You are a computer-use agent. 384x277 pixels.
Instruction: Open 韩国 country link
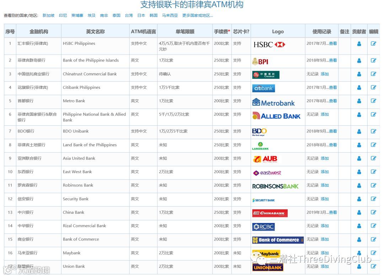(x=154, y=15)
